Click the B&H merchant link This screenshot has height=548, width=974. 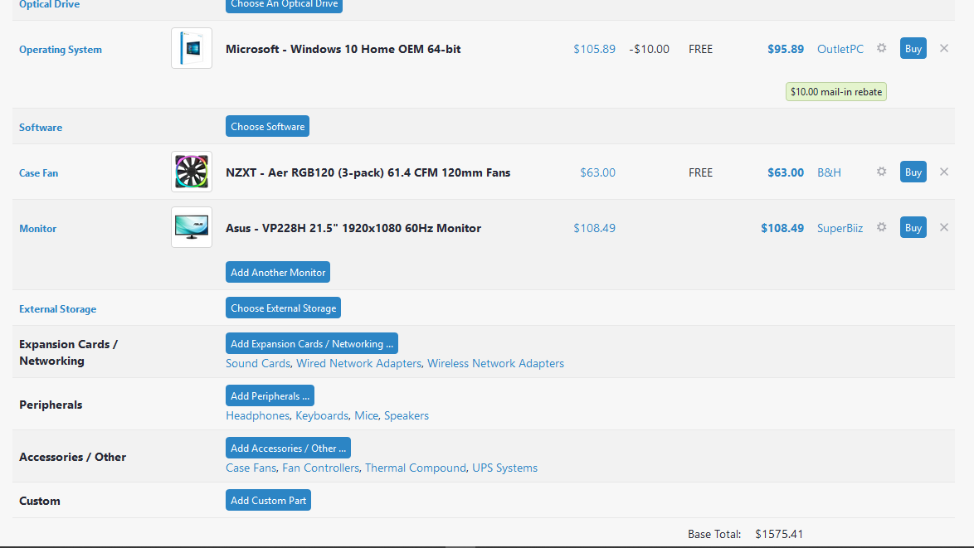(829, 172)
